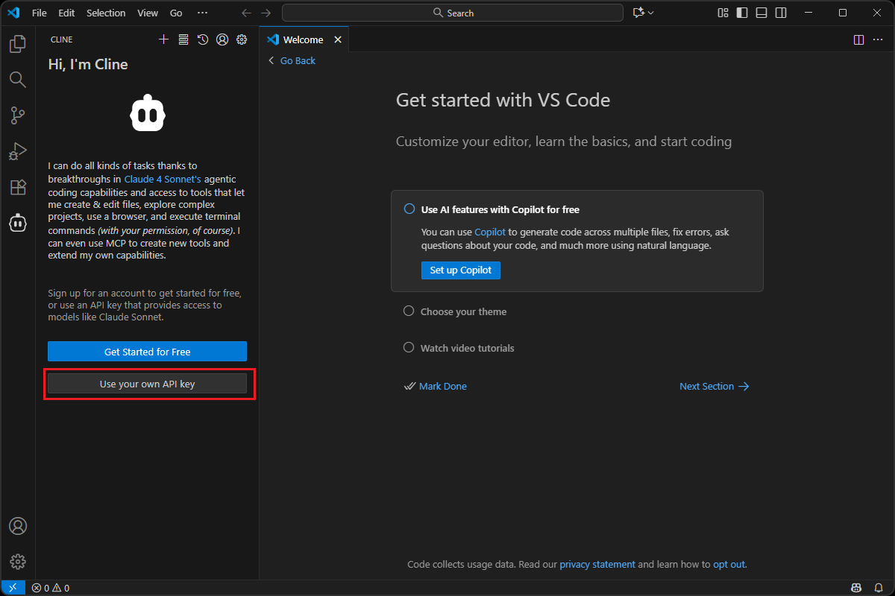Open Cline account profile icon
This screenshot has width=895, height=596.
pos(222,39)
